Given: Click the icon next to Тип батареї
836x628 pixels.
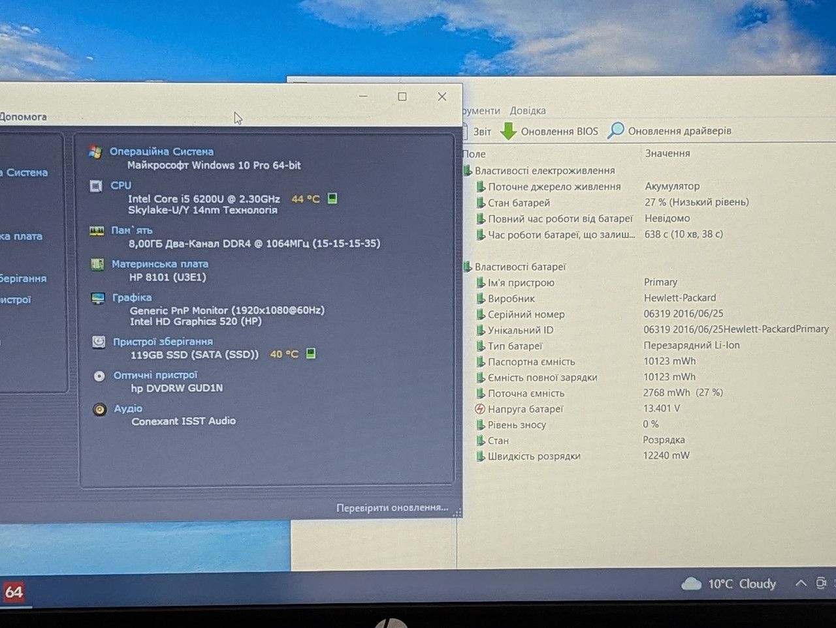Looking at the screenshot, I should 481,346.
